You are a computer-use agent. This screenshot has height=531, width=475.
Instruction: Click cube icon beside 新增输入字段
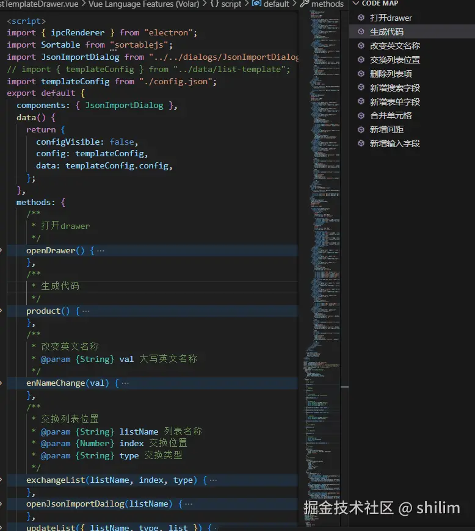click(x=361, y=143)
